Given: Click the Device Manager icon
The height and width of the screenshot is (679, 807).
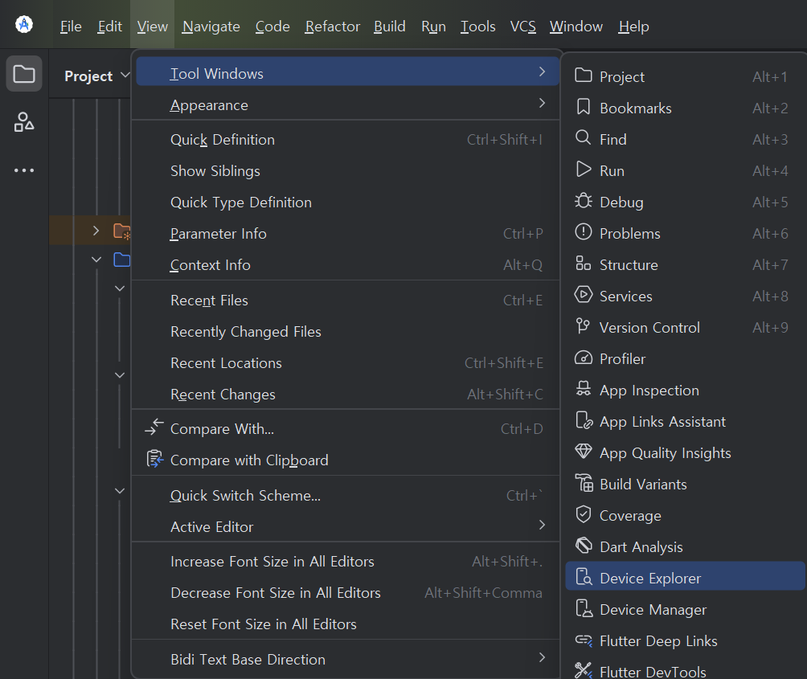Looking at the screenshot, I should pos(584,608).
